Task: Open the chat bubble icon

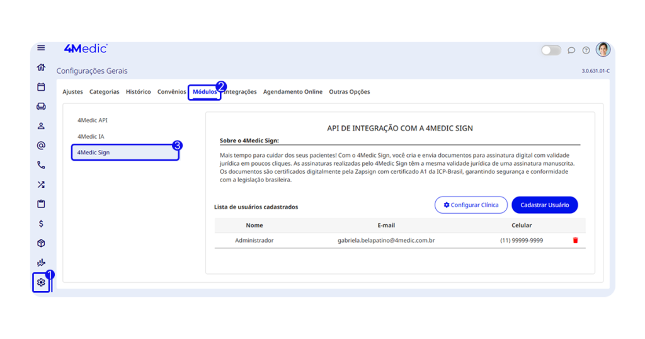Action: (x=571, y=50)
